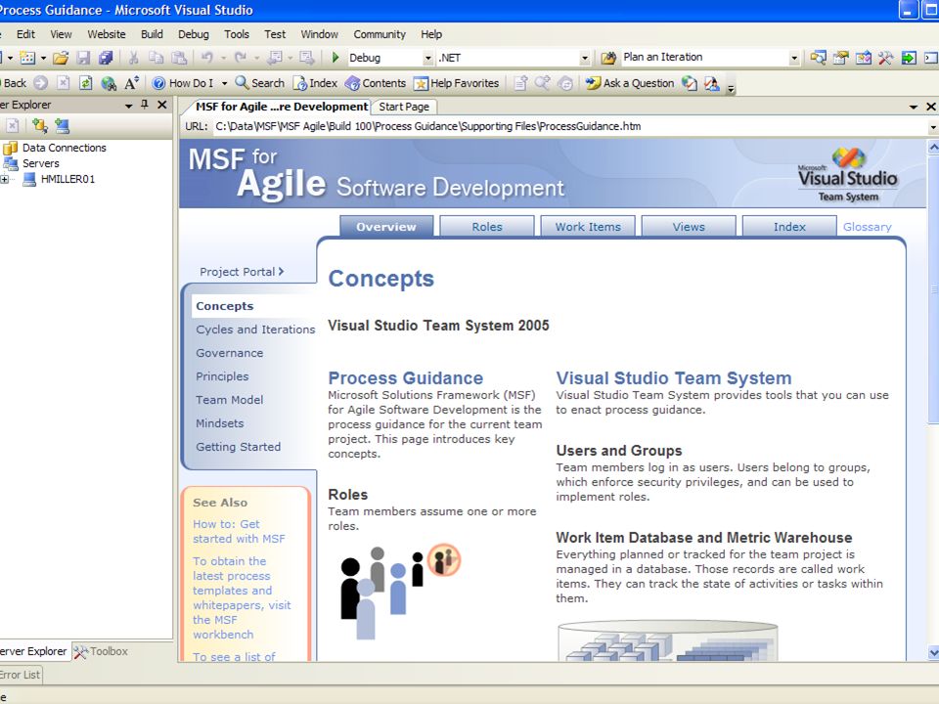
Task: Open the Glossary link
Action: [x=868, y=227]
